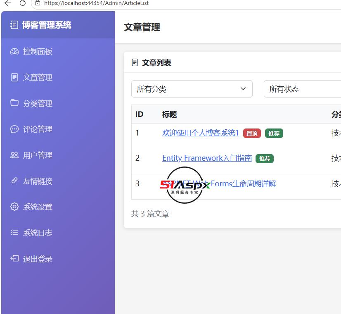
Task: Click the document icon beside 文章管理 in sidebar
Action: (x=14, y=77)
